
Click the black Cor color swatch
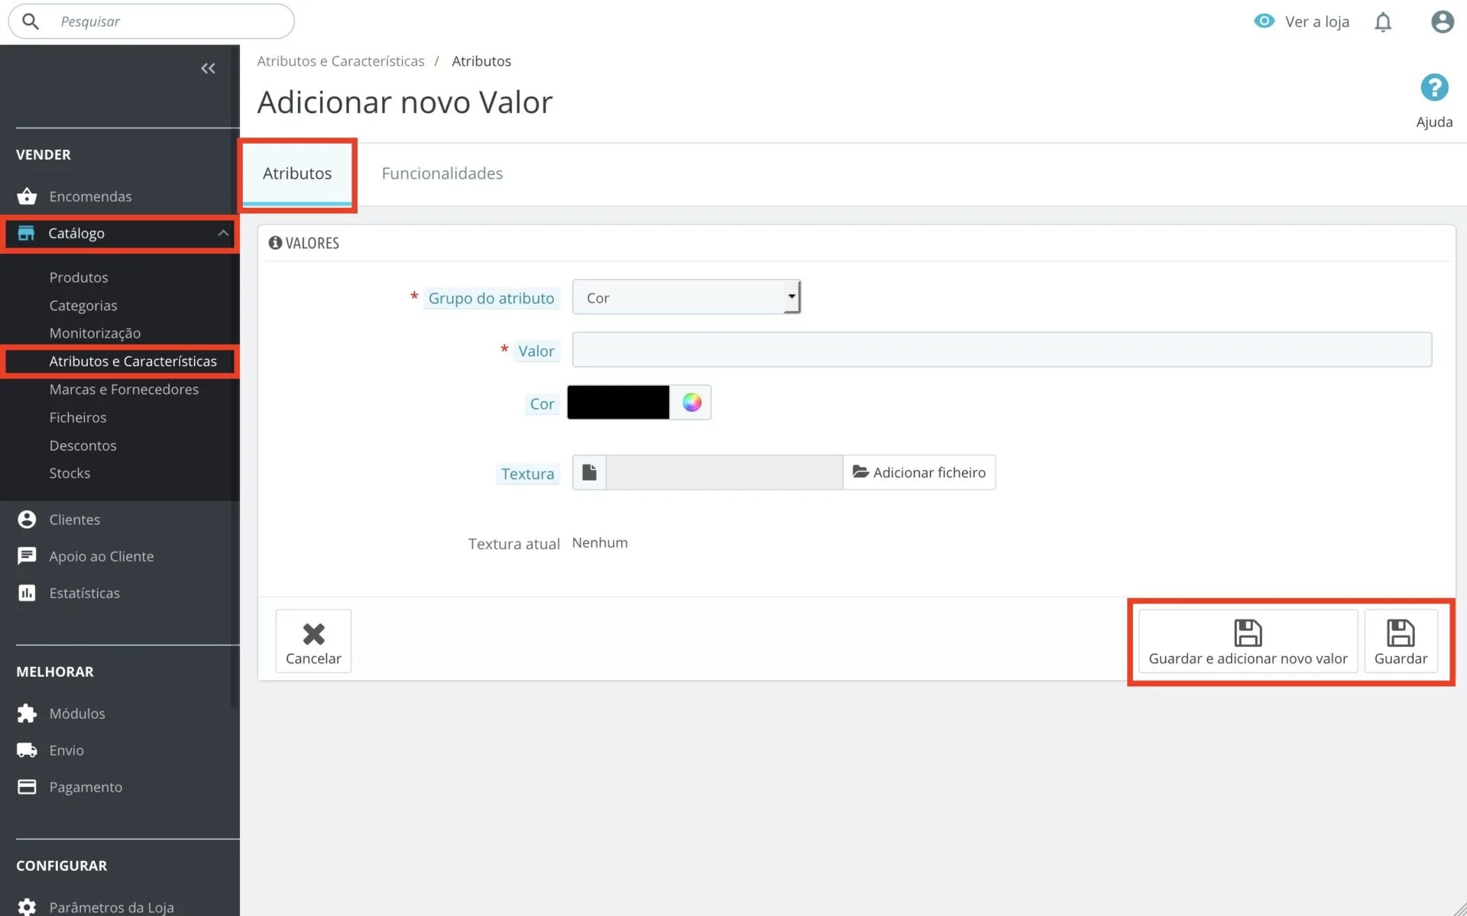tap(618, 403)
